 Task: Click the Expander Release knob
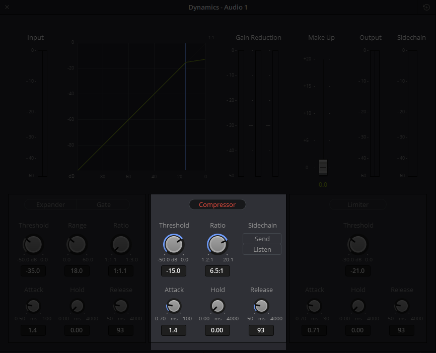[121, 306]
